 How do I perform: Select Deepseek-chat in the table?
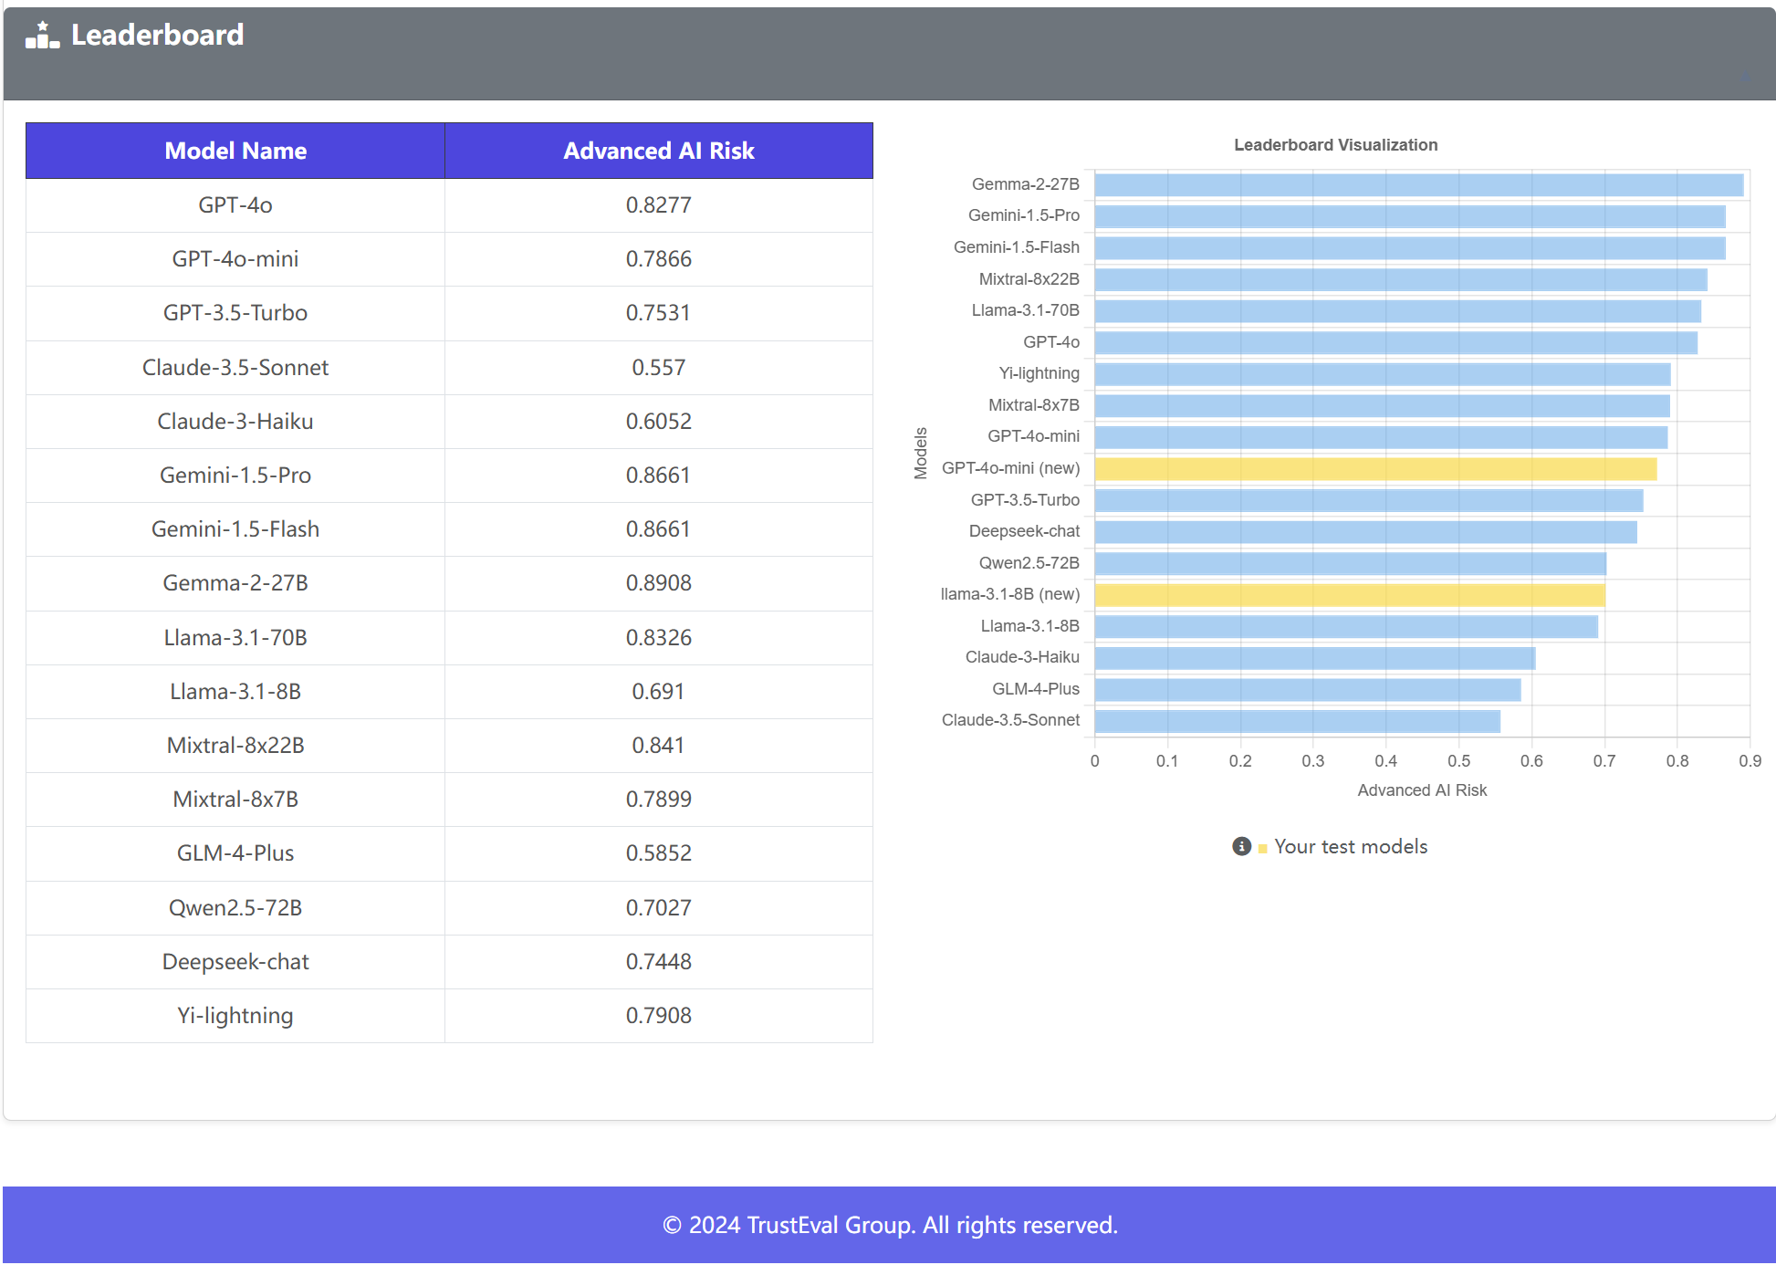tap(235, 961)
